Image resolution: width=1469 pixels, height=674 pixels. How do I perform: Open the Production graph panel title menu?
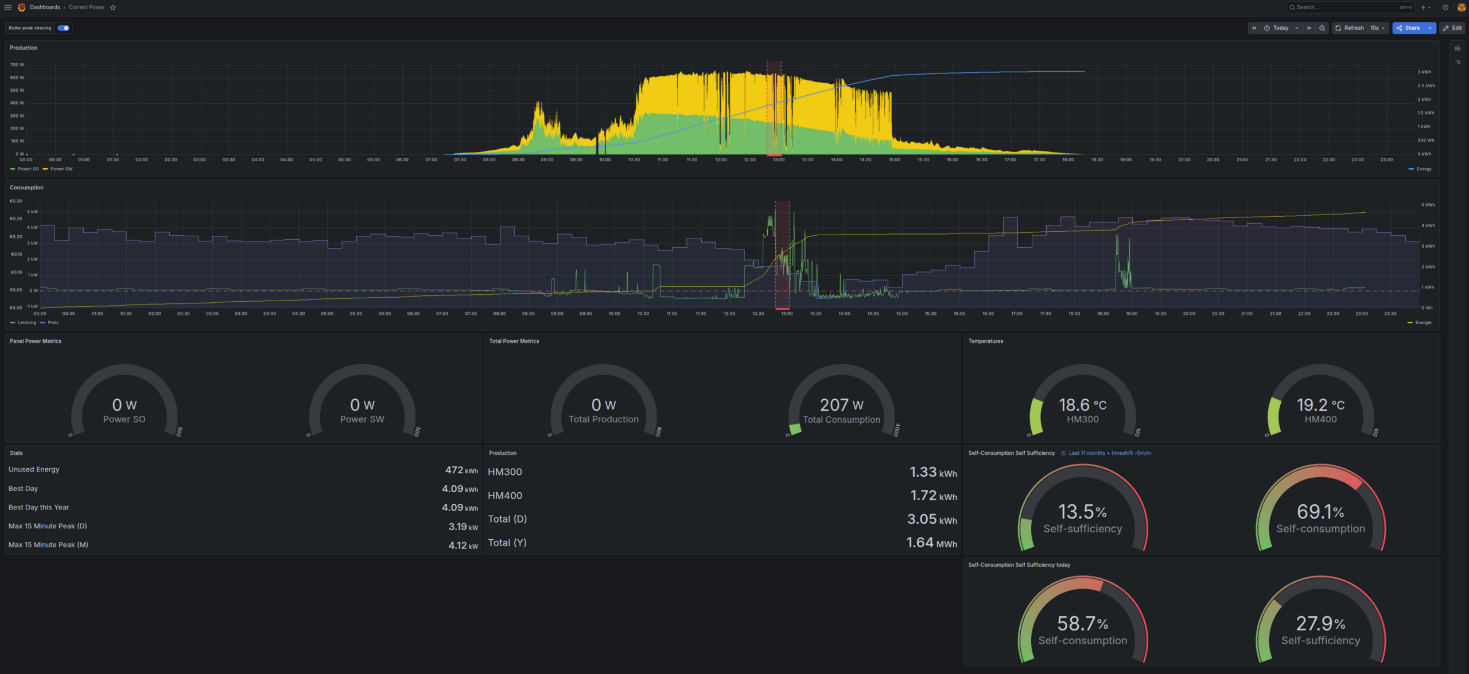pos(24,48)
